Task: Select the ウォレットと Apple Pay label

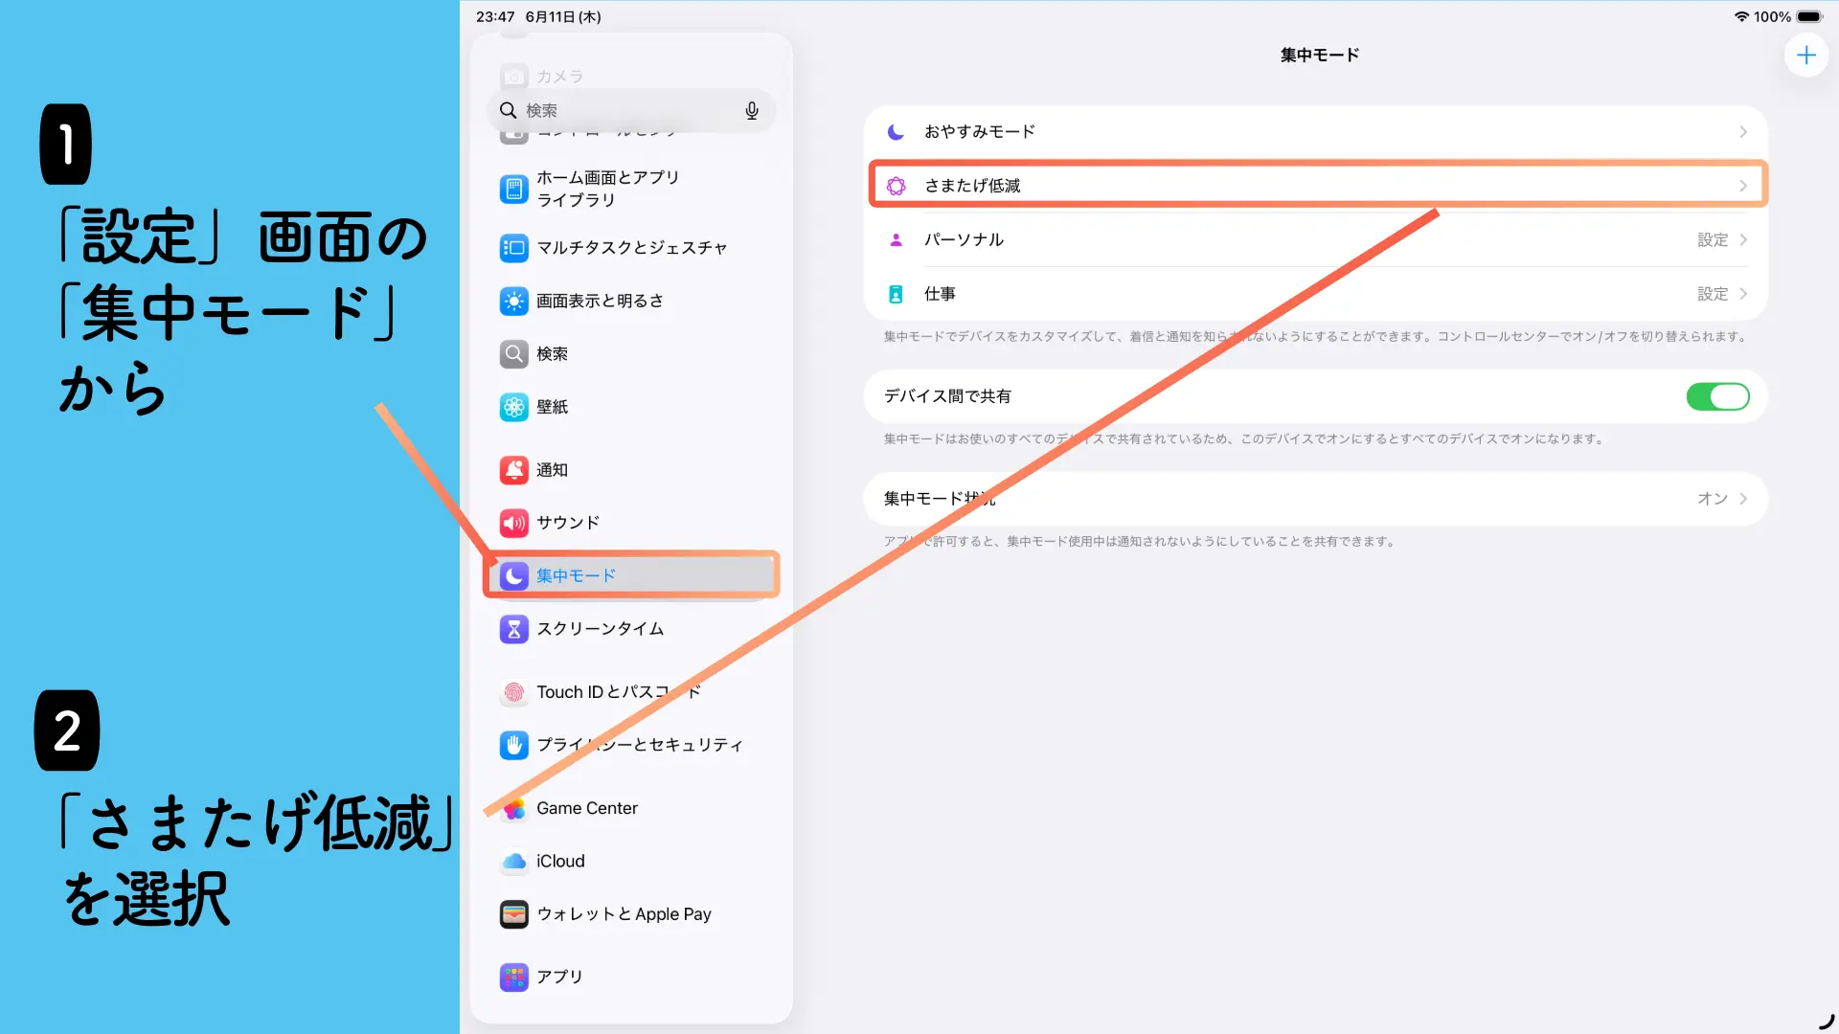Action: pyautogui.click(x=624, y=914)
